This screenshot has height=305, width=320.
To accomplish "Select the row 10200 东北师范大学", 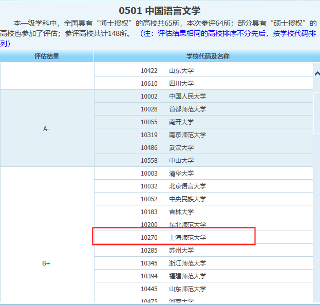I will click(203, 225).
